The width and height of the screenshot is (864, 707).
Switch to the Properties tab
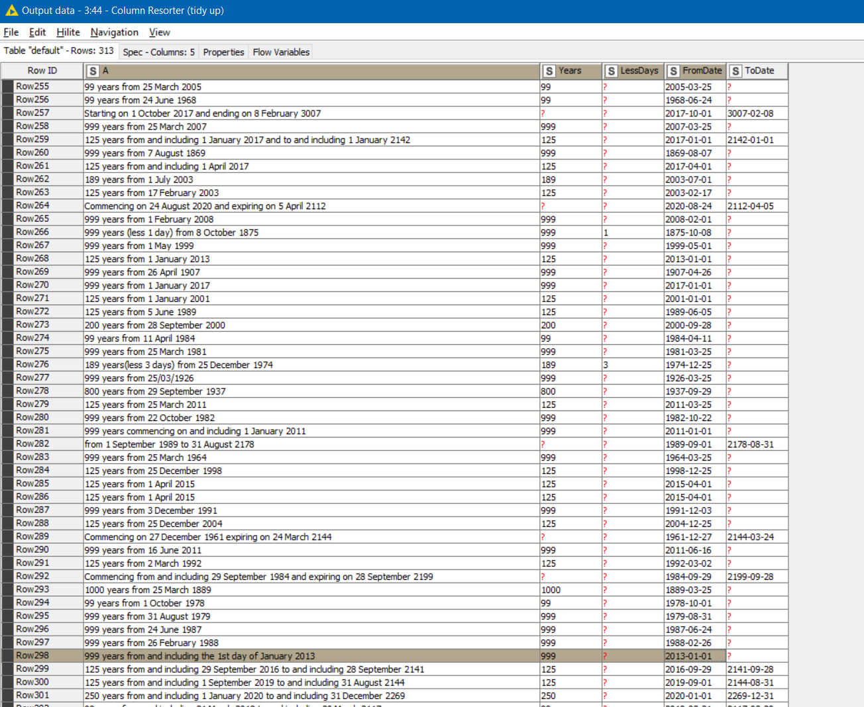coord(223,52)
